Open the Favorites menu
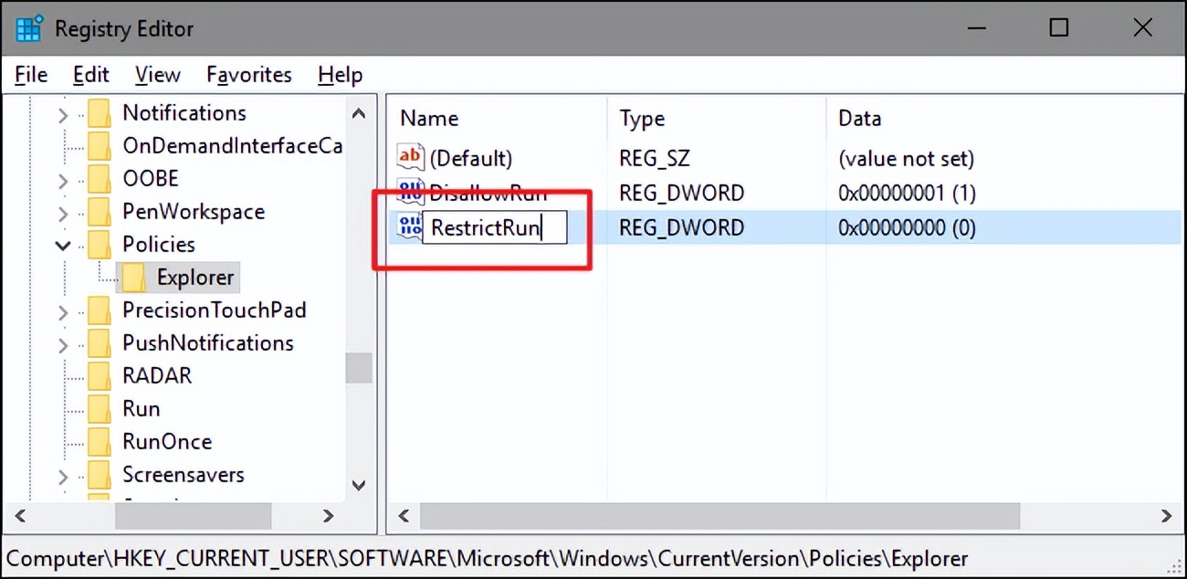The image size is (1187, 579). [x=248, y=74]
